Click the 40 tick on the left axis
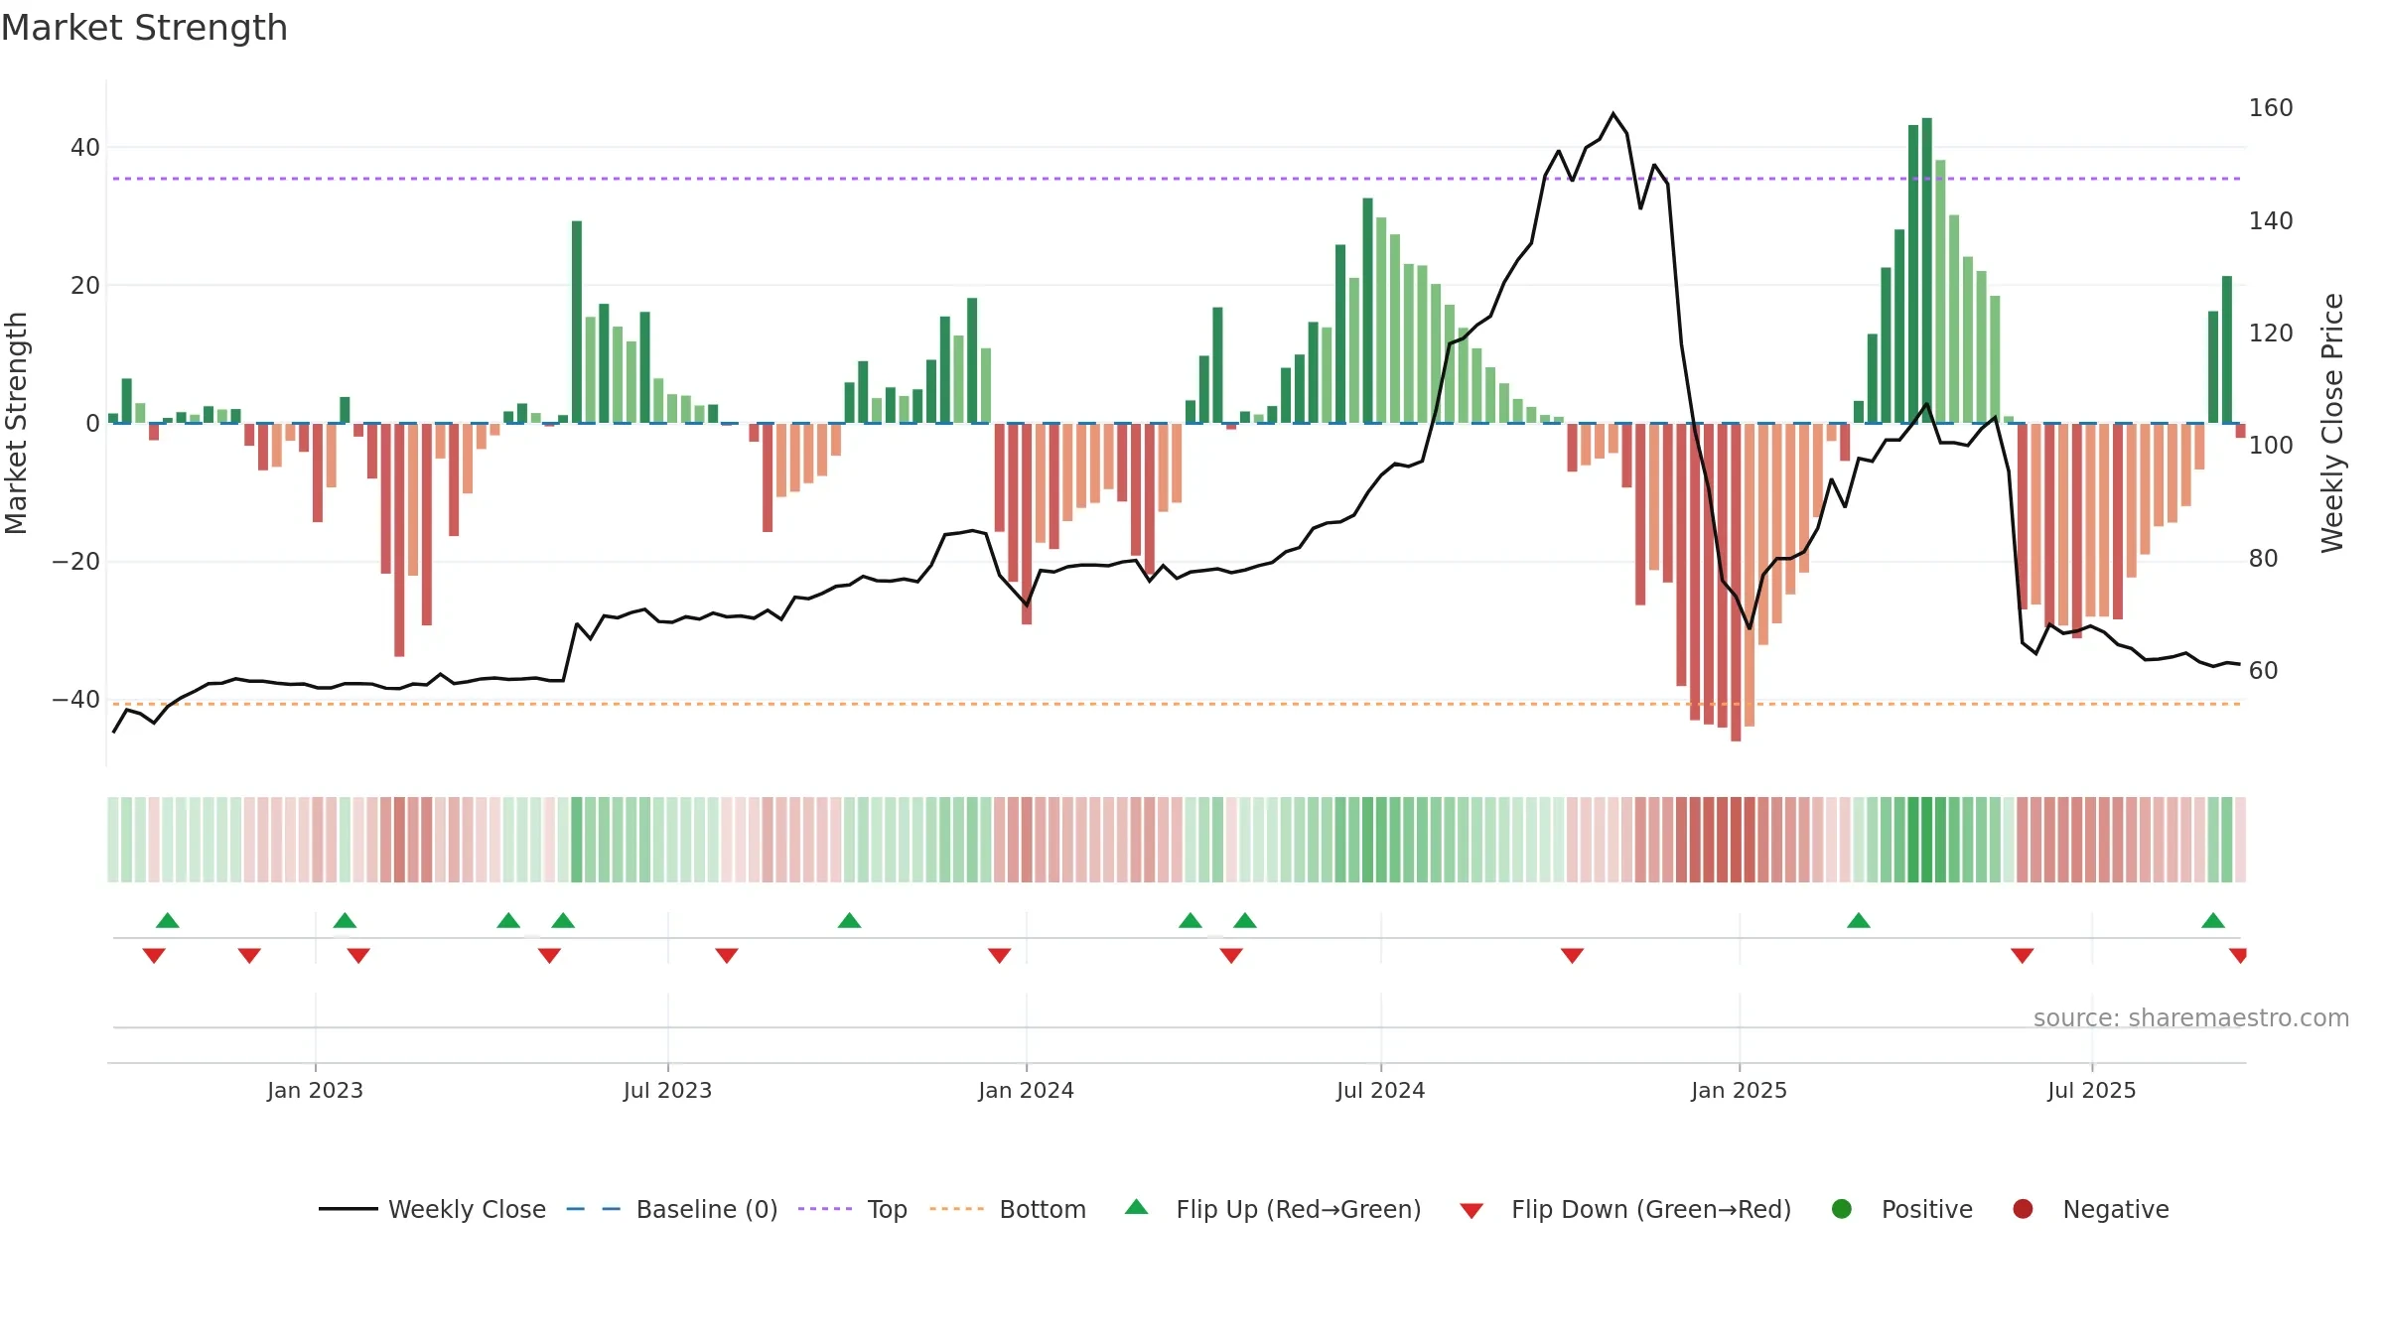This screenshot has height=1340, width=2383. click(x=85, y=148)
